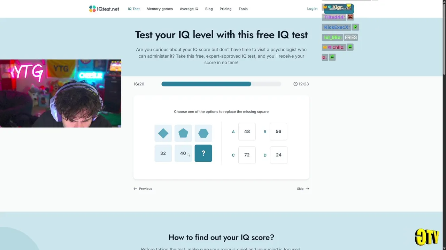446x250 pixels.
Task: Click the question mark missing square
Action: point(203,153)
